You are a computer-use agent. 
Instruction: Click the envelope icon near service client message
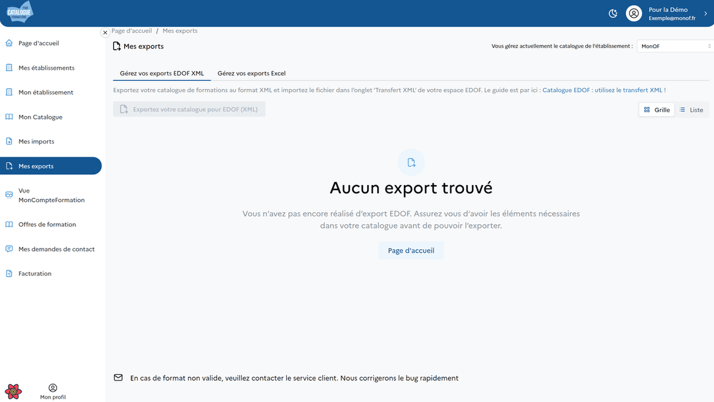[117, 378]
